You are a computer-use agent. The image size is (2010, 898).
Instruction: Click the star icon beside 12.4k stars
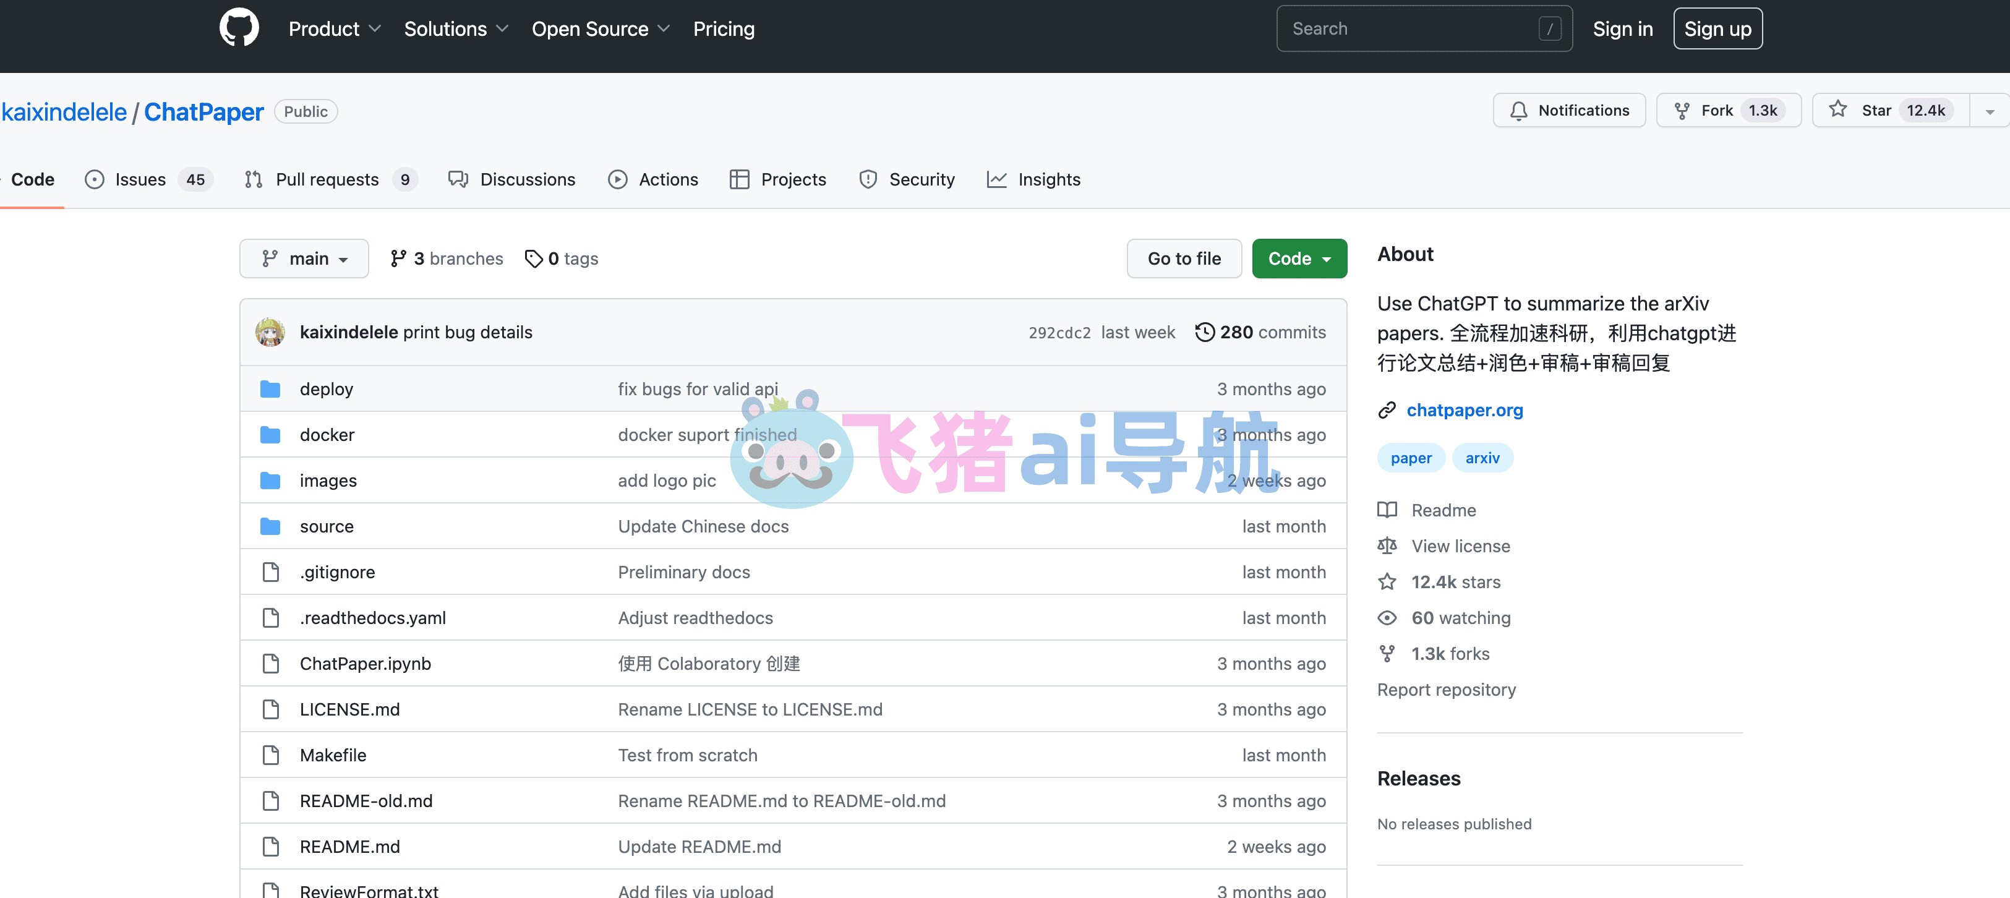click(x=1387, y=582)
